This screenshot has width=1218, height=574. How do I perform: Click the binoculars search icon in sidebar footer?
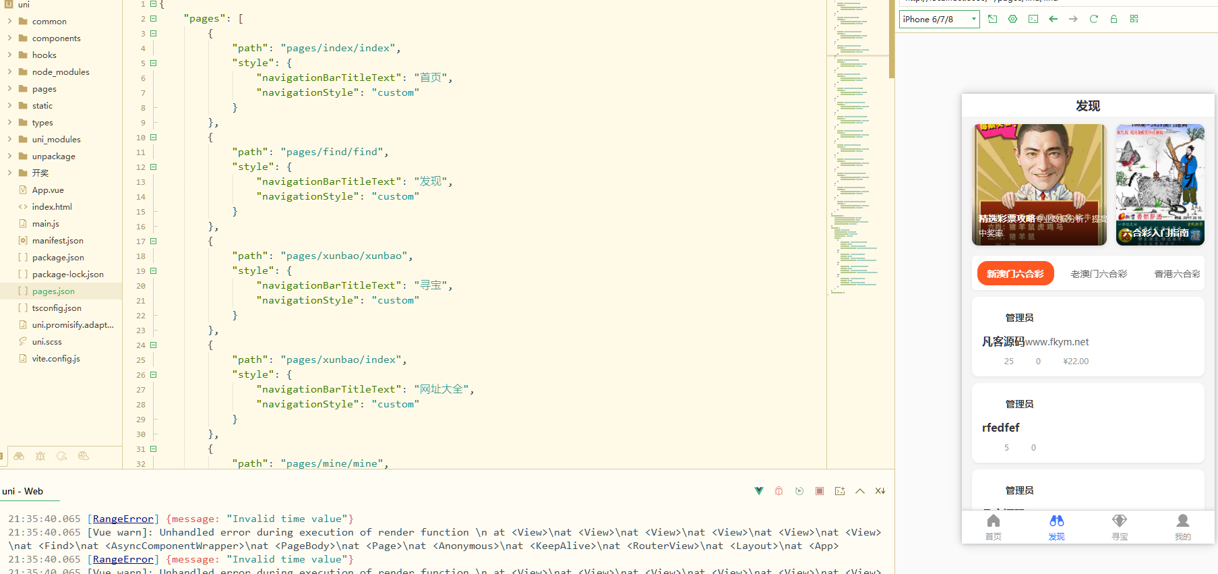click(19, 456)
